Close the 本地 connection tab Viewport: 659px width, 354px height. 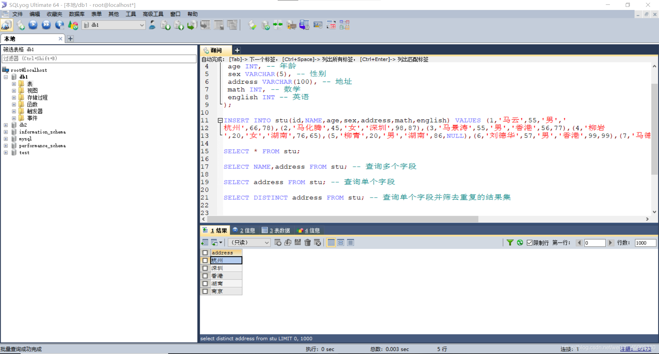60,39
